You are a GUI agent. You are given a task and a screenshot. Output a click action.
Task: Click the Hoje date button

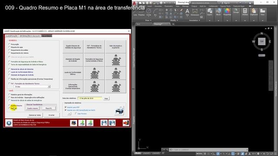106,98
